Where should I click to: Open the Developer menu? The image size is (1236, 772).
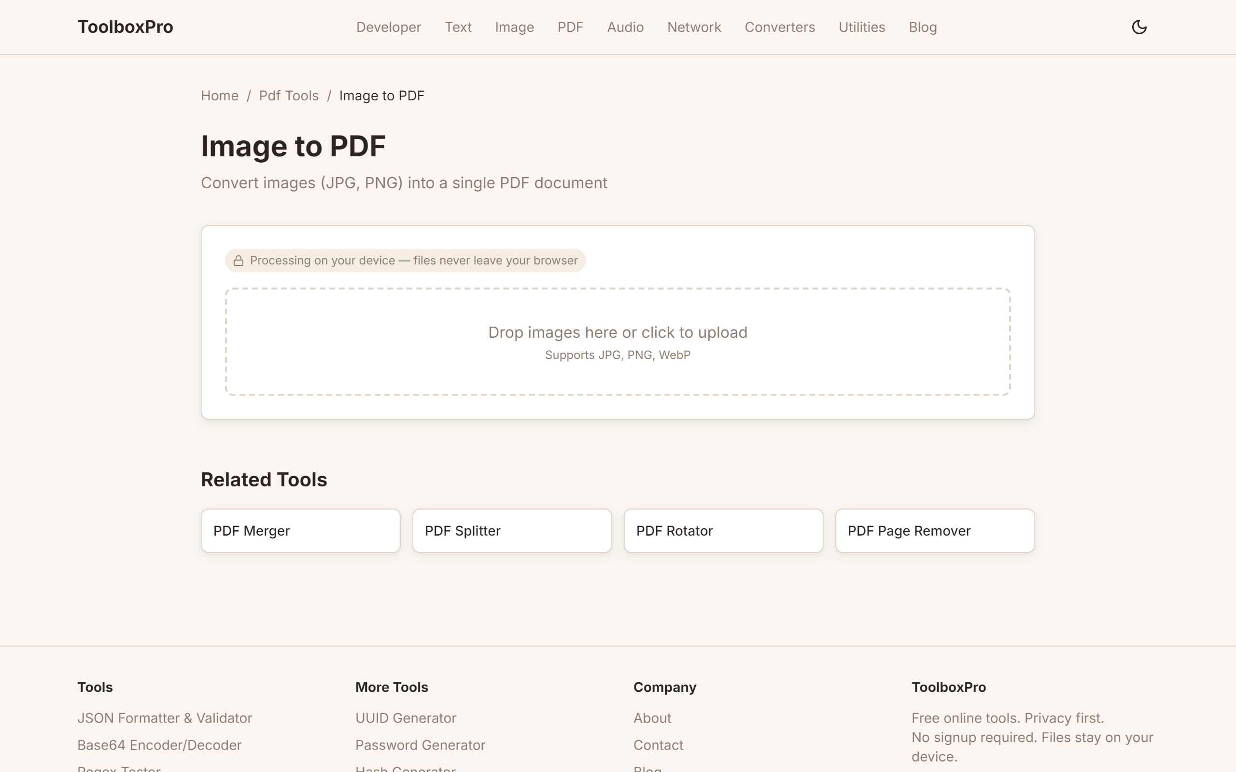click(388, 27)
